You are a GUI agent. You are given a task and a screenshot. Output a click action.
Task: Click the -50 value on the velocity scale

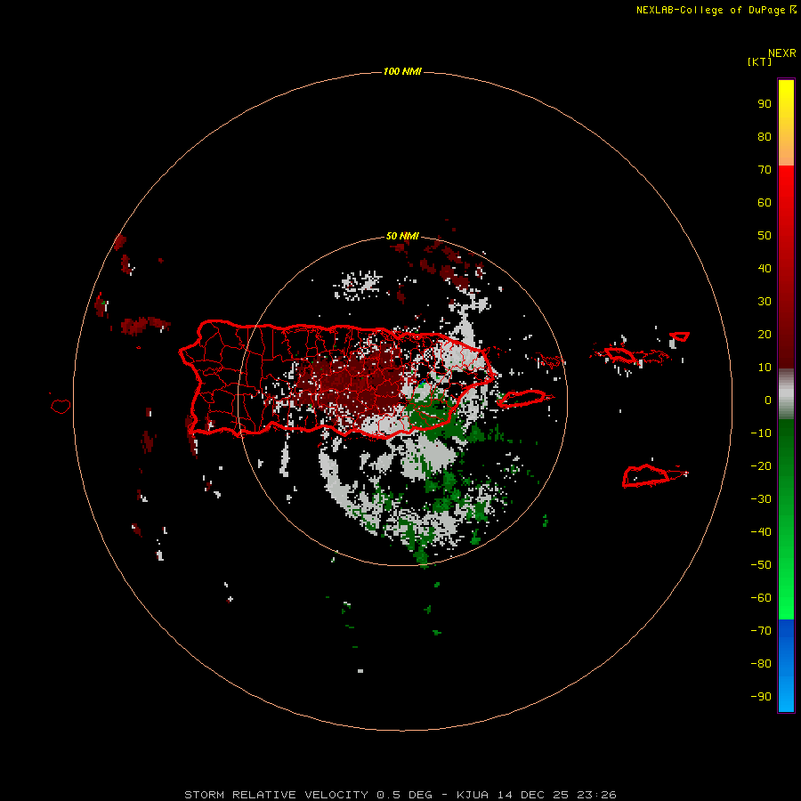point(761,564)
